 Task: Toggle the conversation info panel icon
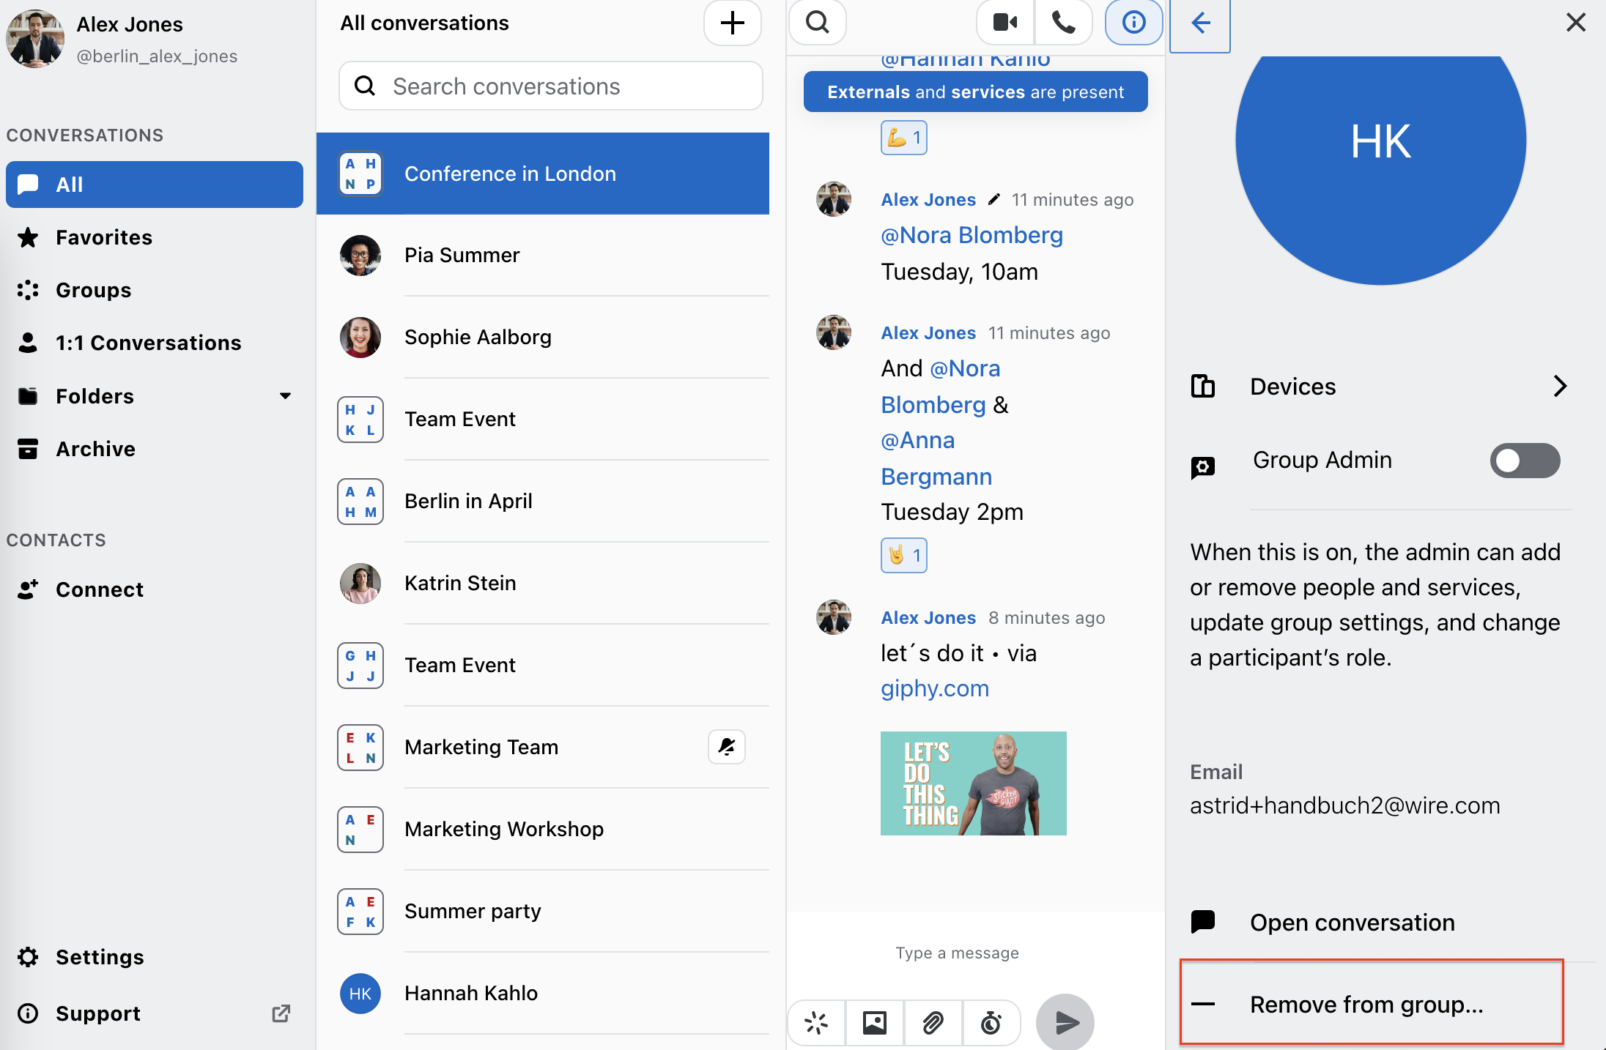tap(1133, 23)
